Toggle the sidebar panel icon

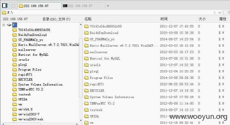[5, 6]
